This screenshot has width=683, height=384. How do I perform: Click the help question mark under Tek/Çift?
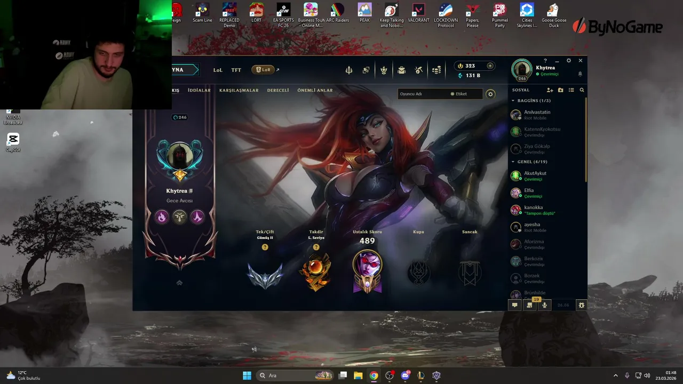pyautogui.click(x=265, y=247)
